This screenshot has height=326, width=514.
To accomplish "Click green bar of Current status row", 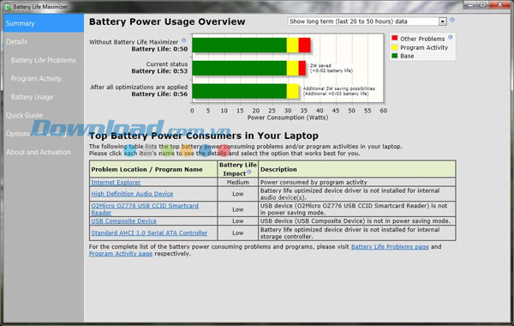I will pos(240,69).
